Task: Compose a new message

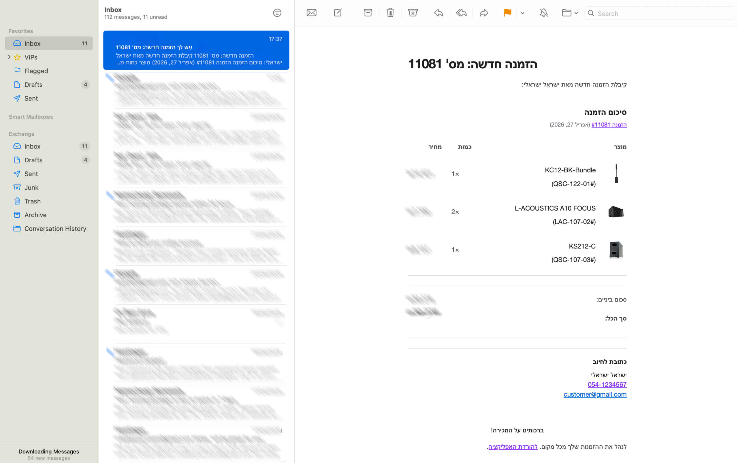Action: (x=338, y=13)
